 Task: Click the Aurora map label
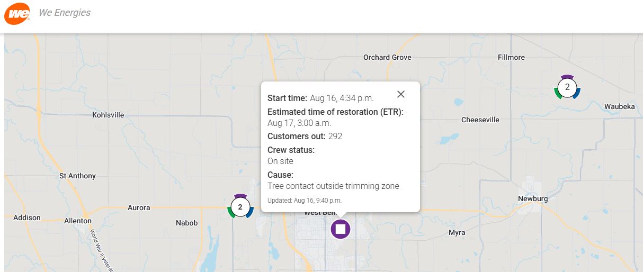139,207
